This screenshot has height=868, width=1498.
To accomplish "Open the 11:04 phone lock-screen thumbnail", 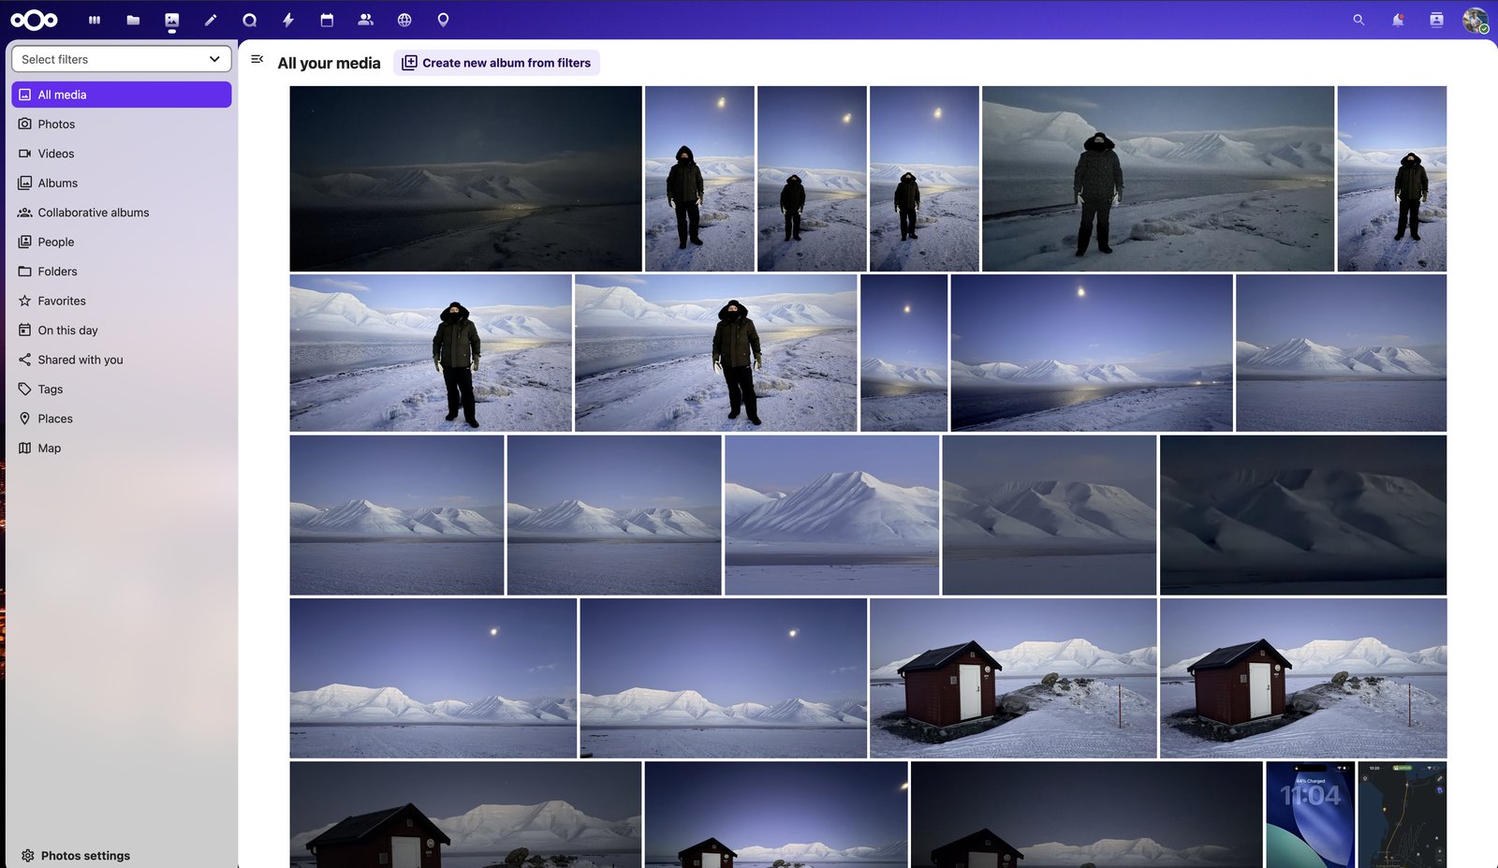I will (x=1310, y=815).
